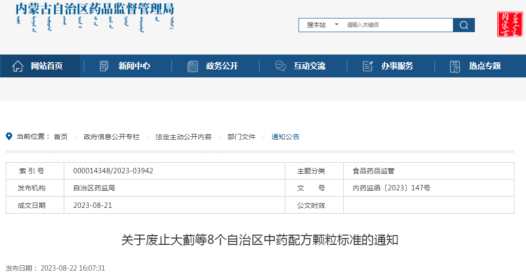Go to 法定主动公开内容 breadcrumb link
526x276 pixels.
tap(184, 137)
